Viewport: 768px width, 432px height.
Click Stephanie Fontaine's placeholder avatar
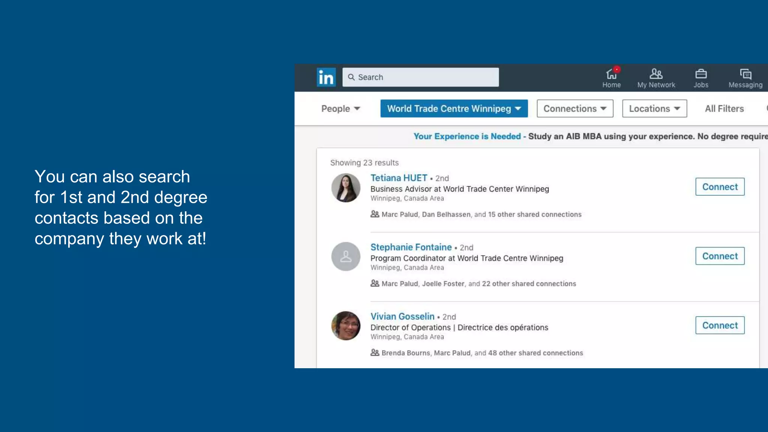click(346, 256)
